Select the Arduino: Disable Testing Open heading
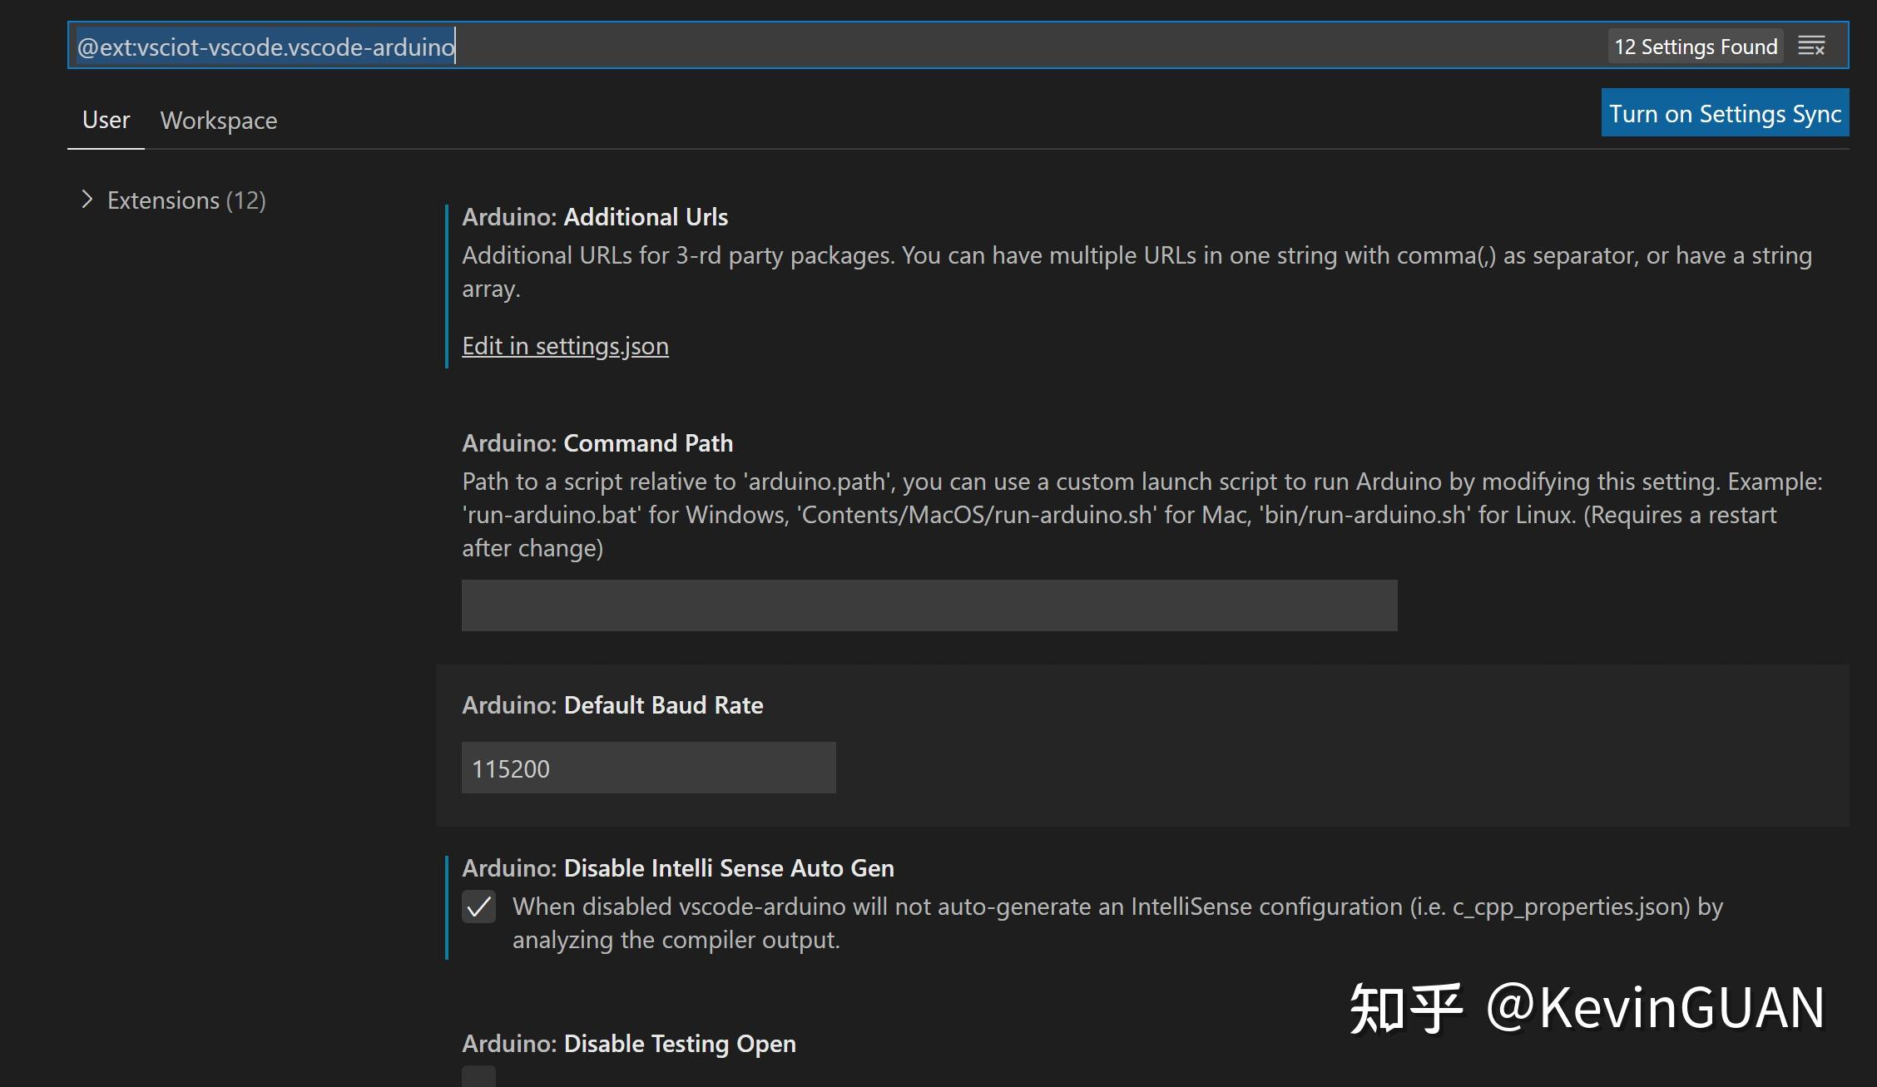This screenshot has width=1877, height=1087. [x=628, y=1043]
